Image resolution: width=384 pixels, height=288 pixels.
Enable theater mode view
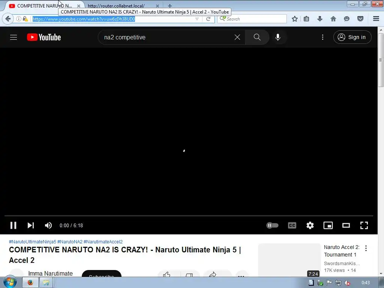346,225
